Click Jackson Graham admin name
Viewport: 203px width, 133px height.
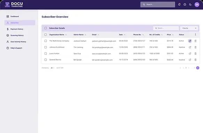point(80,41)
